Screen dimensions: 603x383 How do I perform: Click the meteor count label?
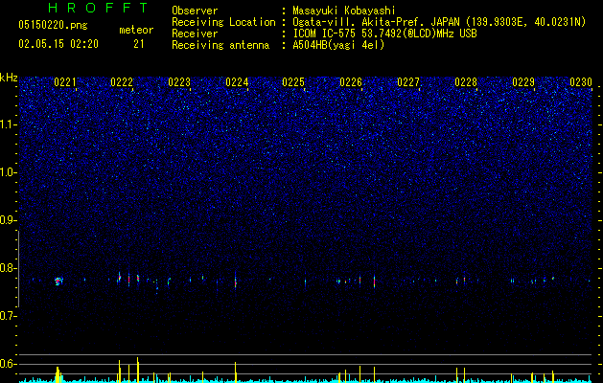pyautogui.click(x=136, y=30)
